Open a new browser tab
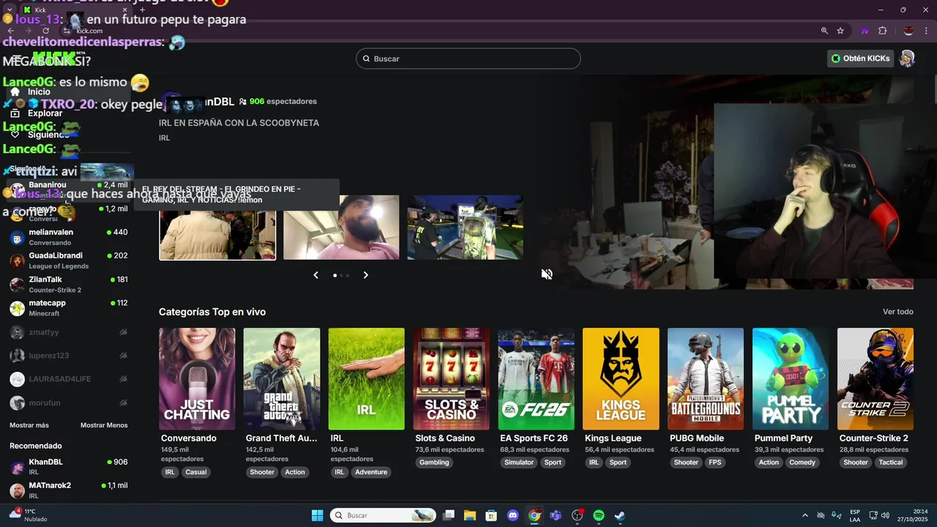937x527 pixels. click(x=142, y=10)
